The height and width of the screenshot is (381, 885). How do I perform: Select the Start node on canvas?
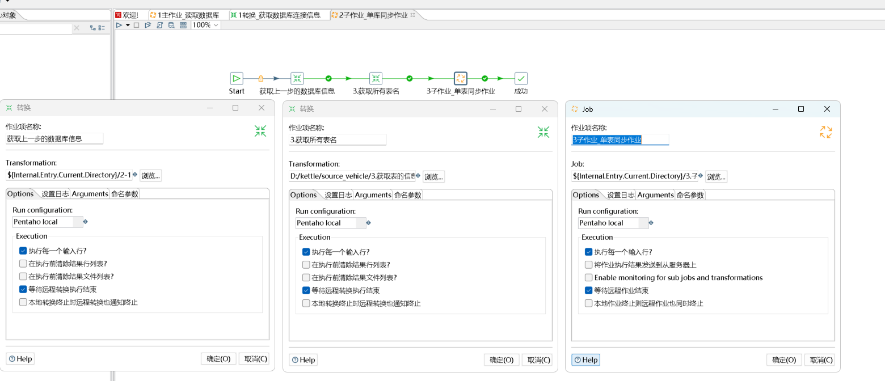(237, 79)
